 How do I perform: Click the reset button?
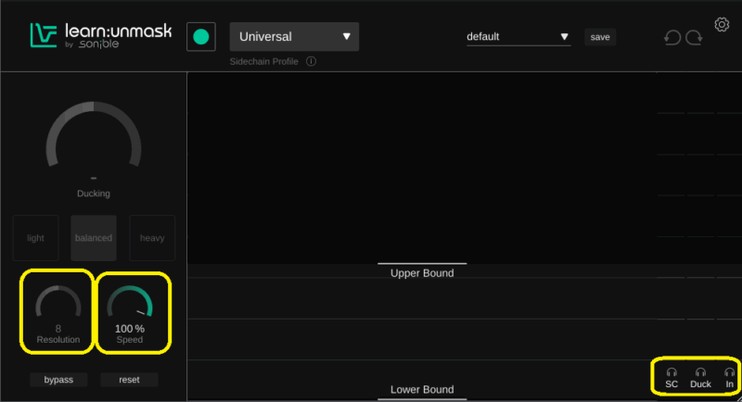tap(129, 380)
